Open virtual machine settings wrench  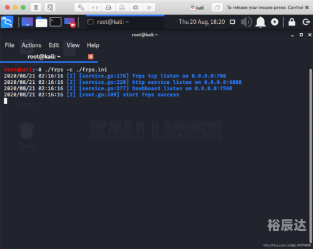click(x=81, y=8)
